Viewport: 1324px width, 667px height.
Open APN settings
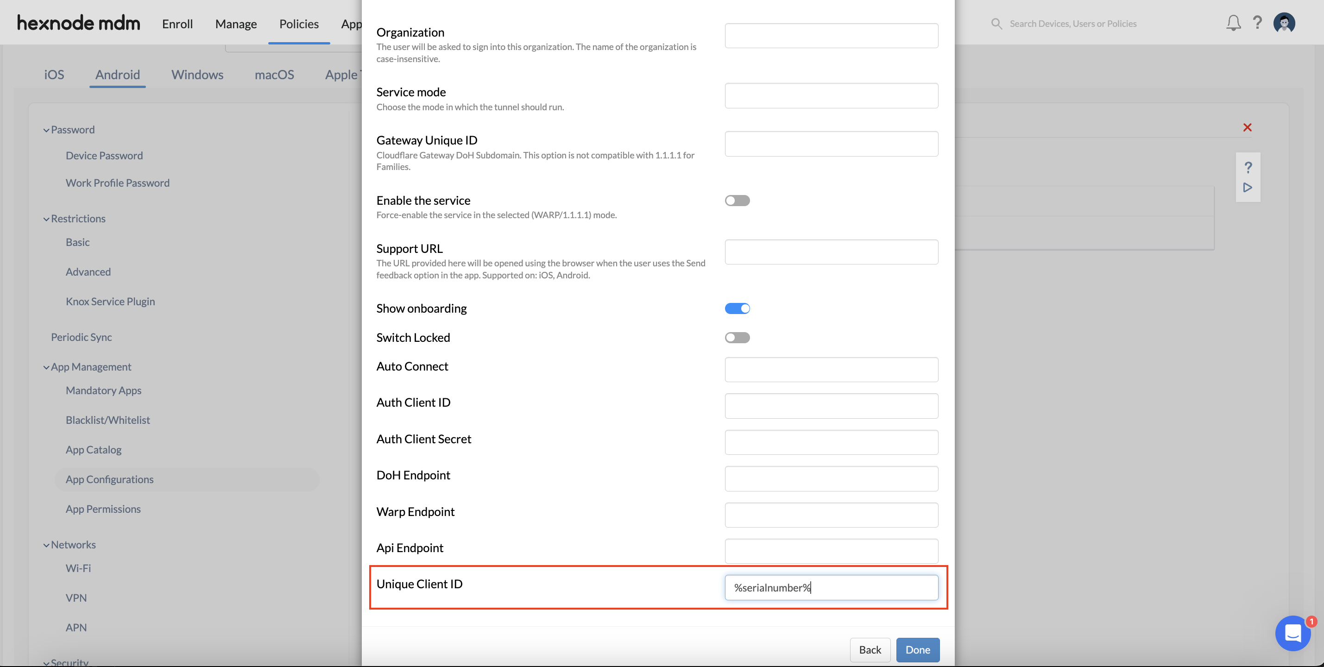76,628
